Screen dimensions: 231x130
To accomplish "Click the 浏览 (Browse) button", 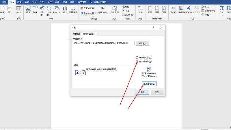I will tap(143, 43).
